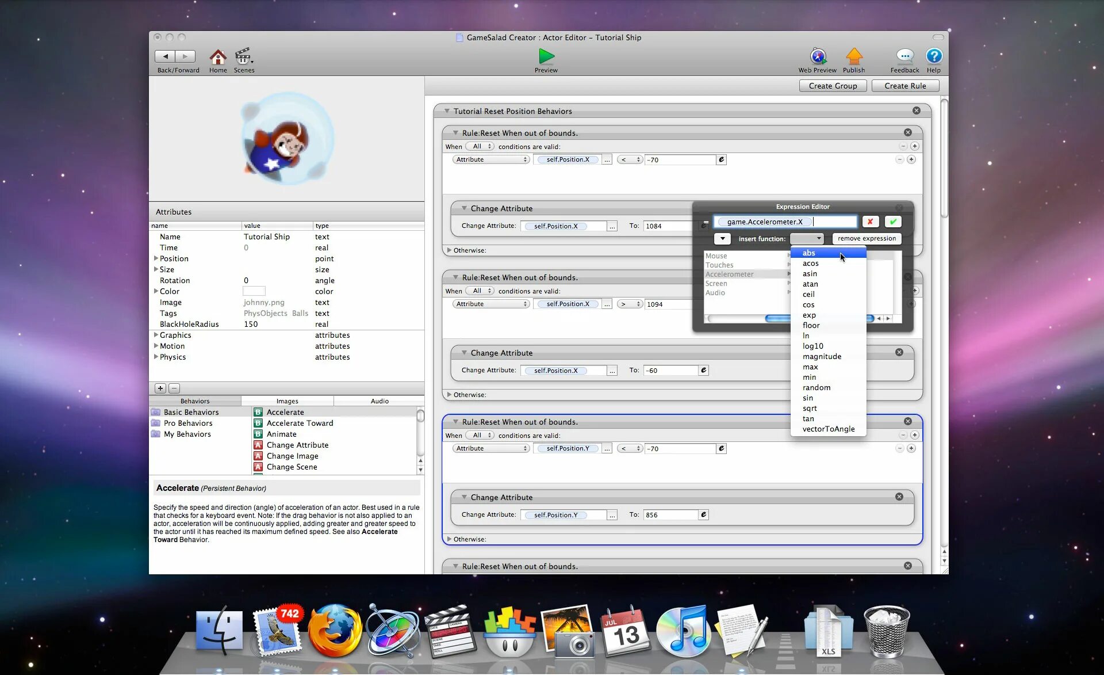Select the Change Attribute behavior icon
Viewport: 1104px width, 675px height.
point(258,444)
